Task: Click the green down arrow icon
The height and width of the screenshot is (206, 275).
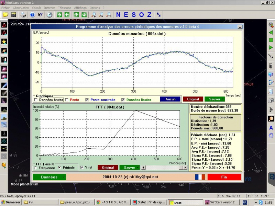Action: [x=84, y=15]
